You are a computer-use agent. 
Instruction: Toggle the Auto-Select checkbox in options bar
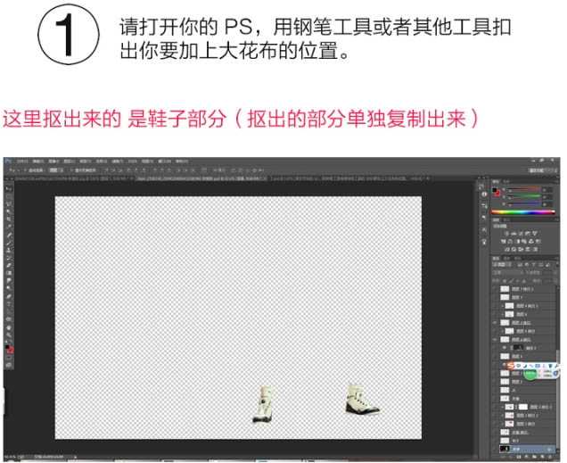26,170
